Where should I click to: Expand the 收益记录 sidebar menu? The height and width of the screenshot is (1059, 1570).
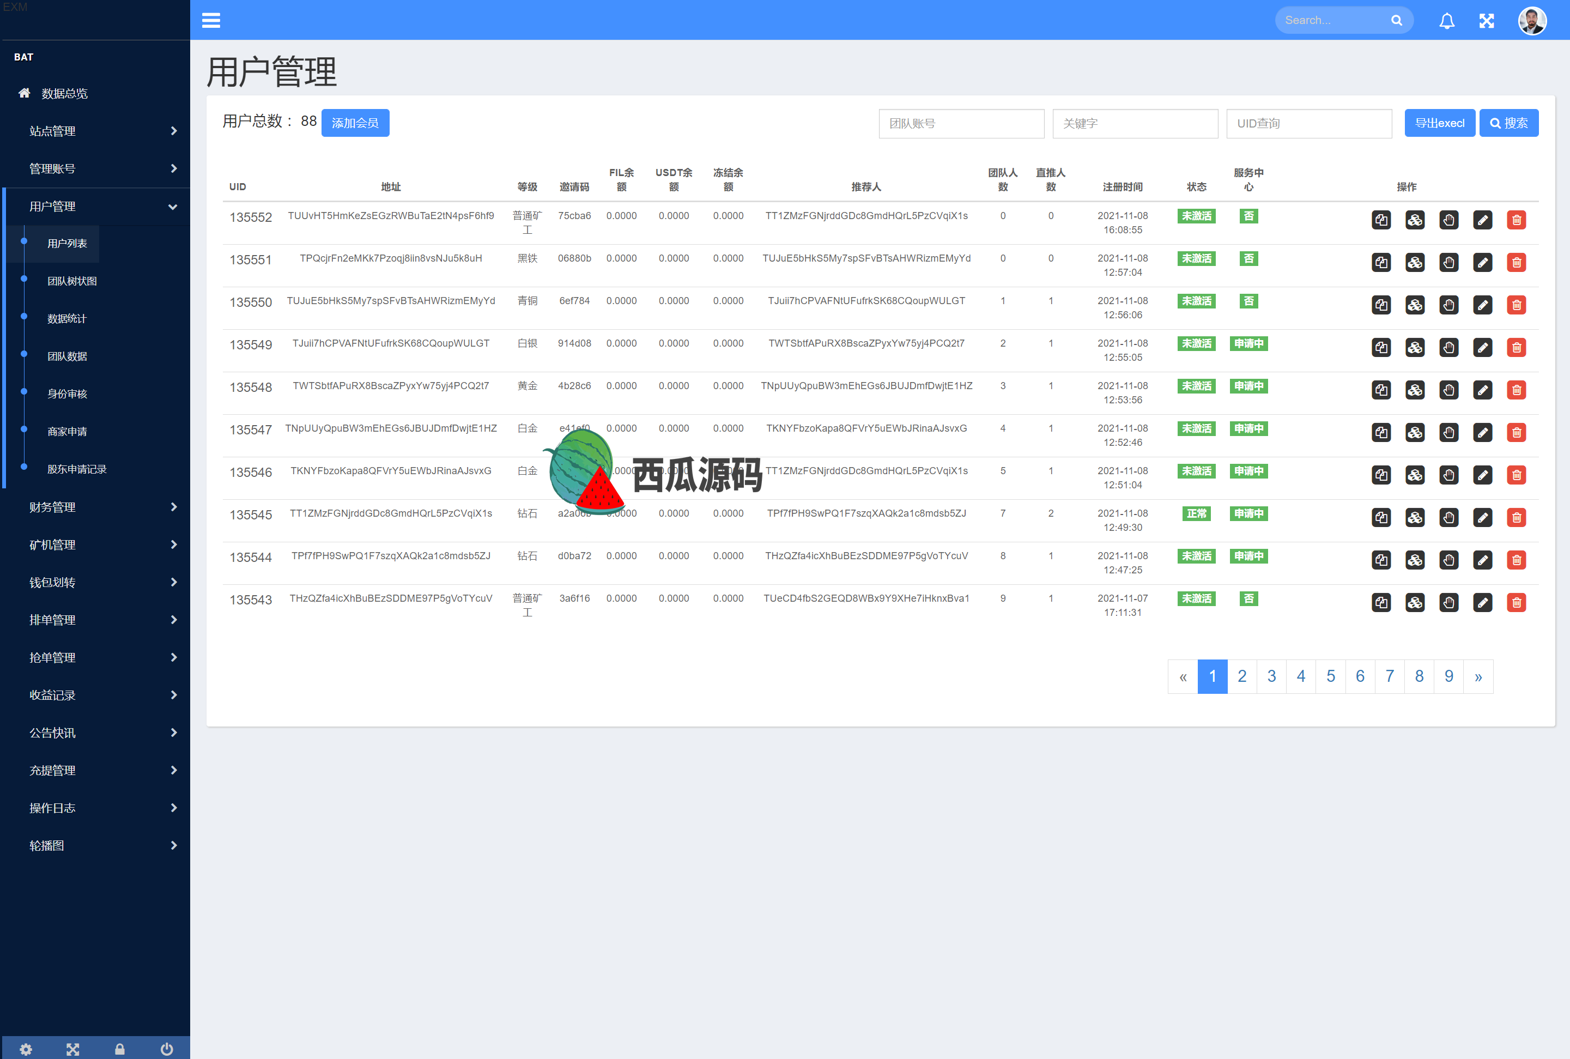95,695
